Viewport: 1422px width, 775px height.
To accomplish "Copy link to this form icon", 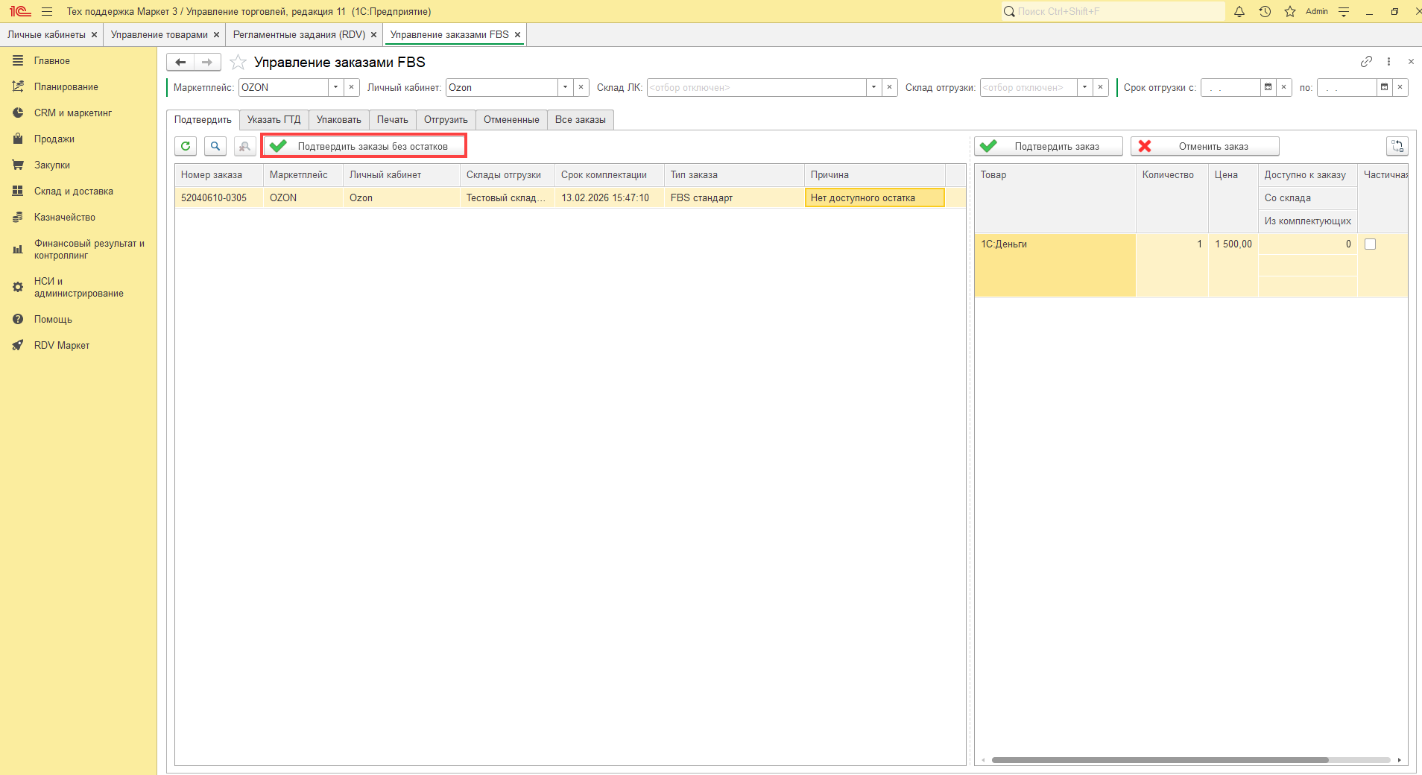I will 1366,62.
